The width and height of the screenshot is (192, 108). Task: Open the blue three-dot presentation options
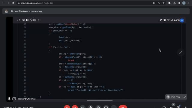[182, 20]
